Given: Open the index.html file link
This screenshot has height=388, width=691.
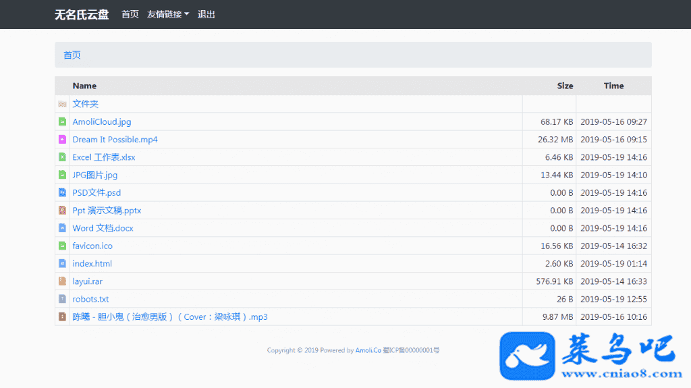Looking at the screenshot, I should (92, 264).
